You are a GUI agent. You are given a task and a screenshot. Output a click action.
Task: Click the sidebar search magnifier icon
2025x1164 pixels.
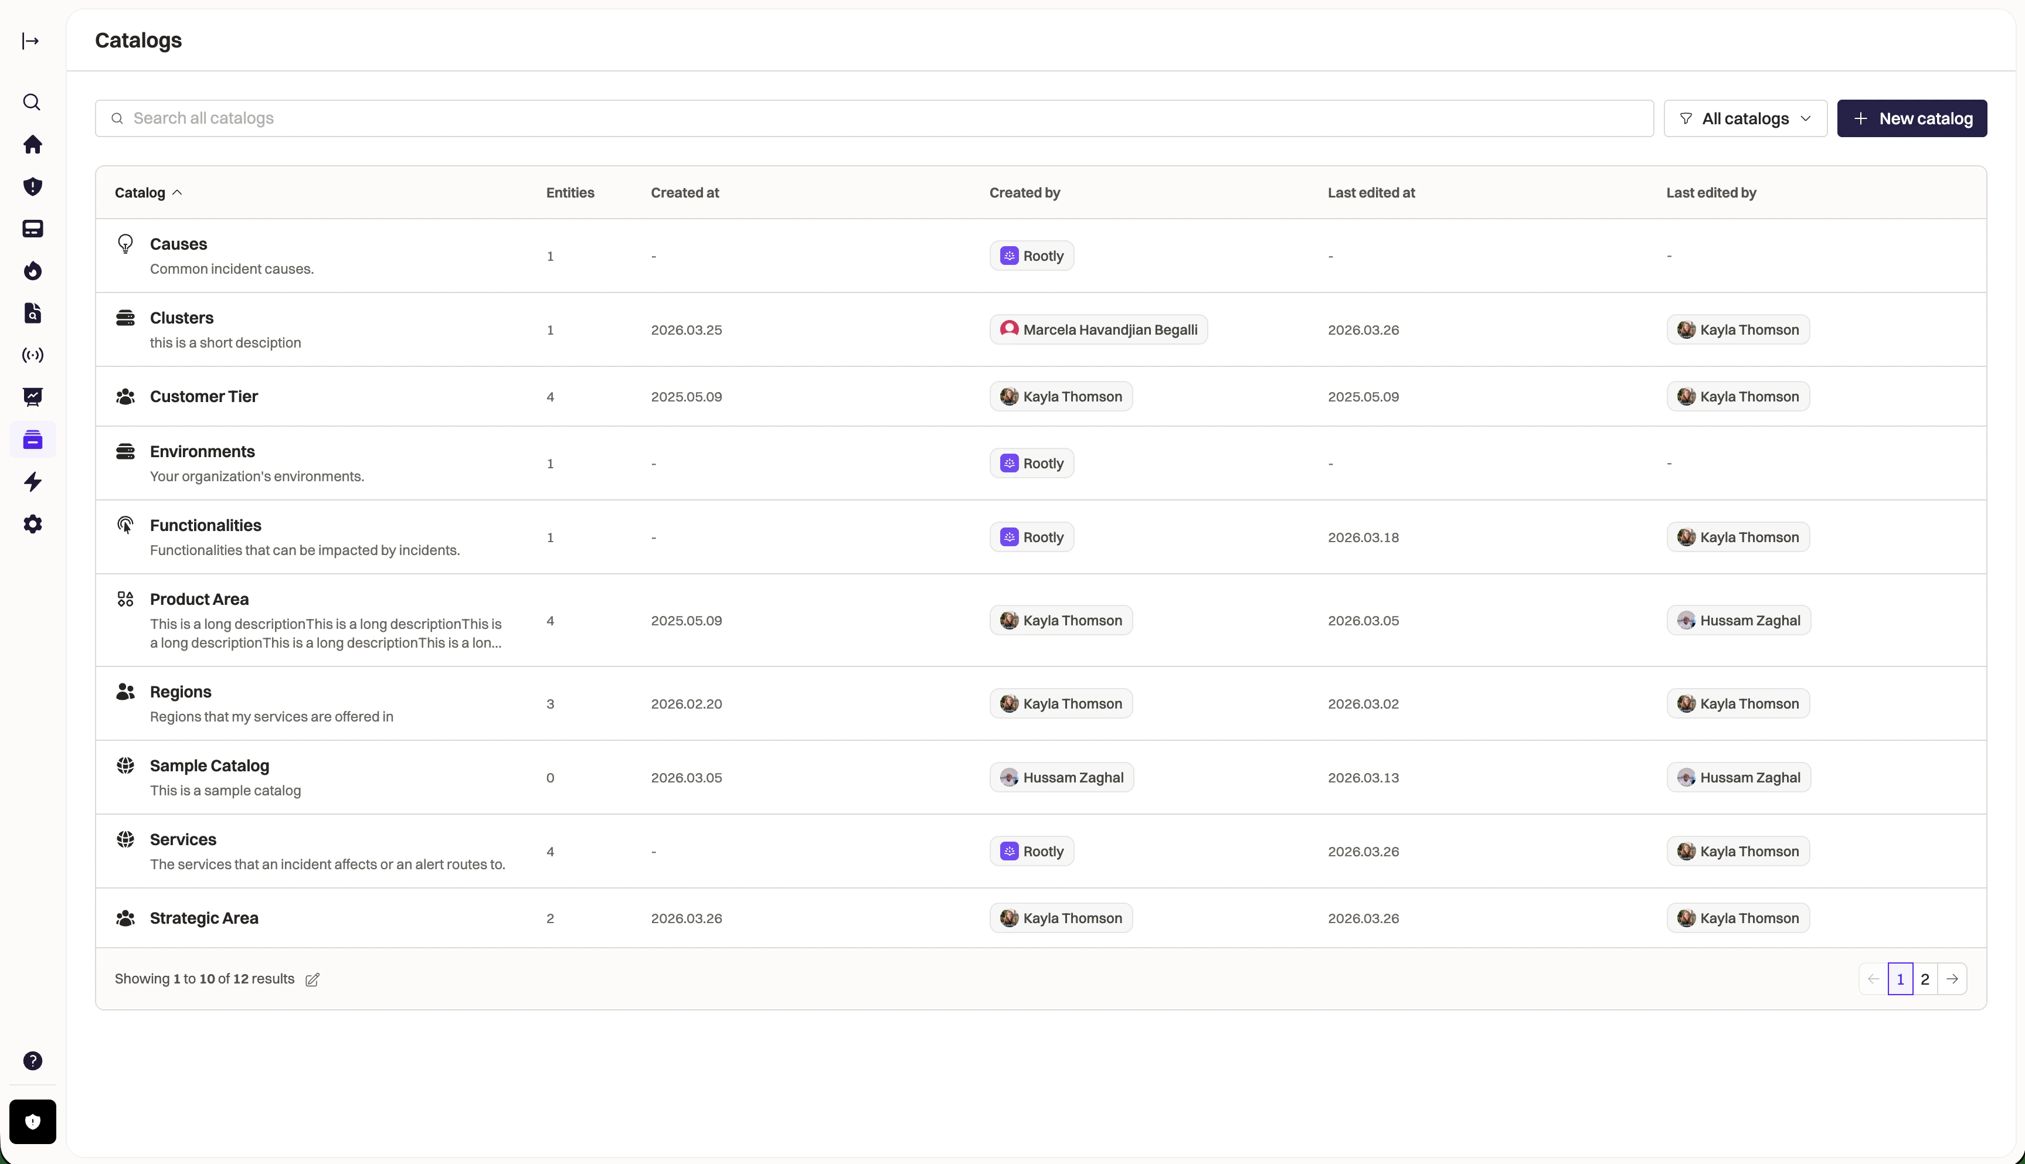pos(32,103)
